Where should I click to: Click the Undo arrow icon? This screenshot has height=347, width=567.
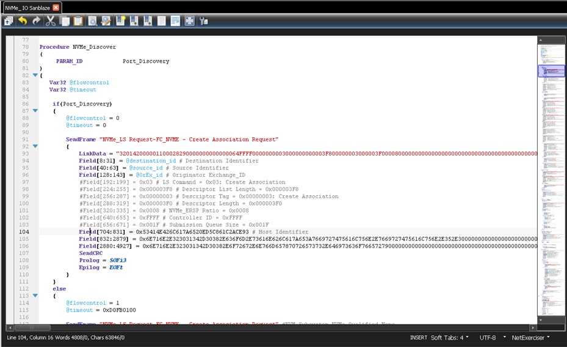[x=23, y=21]
